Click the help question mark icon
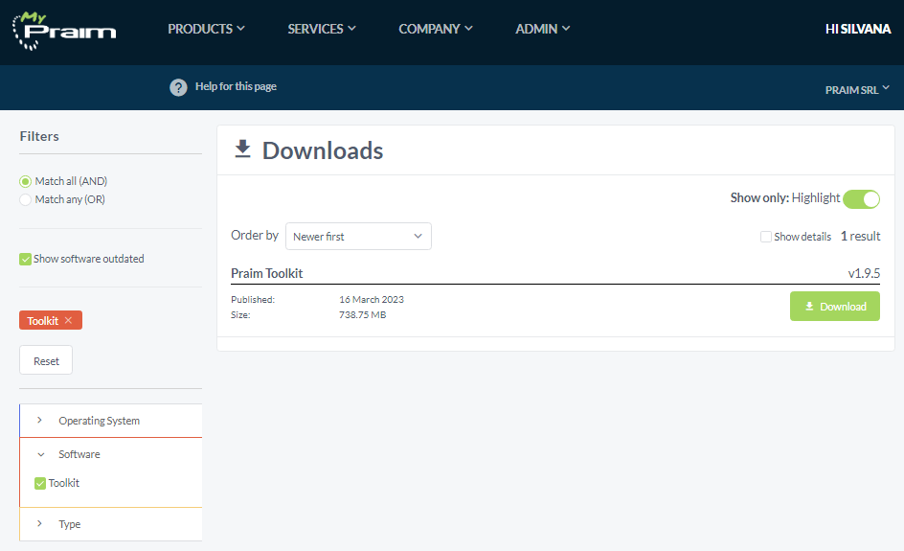Viewport: 904px width, 551px height. 178,87
